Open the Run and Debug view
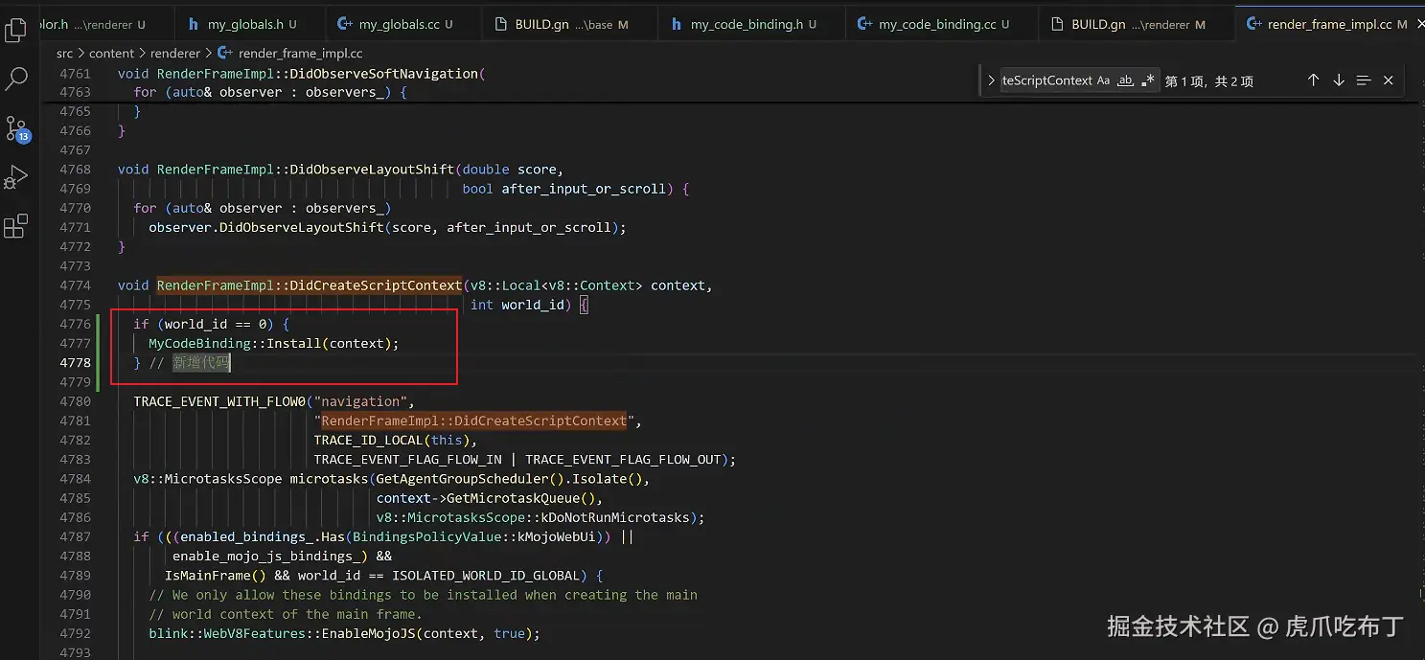The width and height of the screenshot is (1425, 660). (x=16, y=177)
